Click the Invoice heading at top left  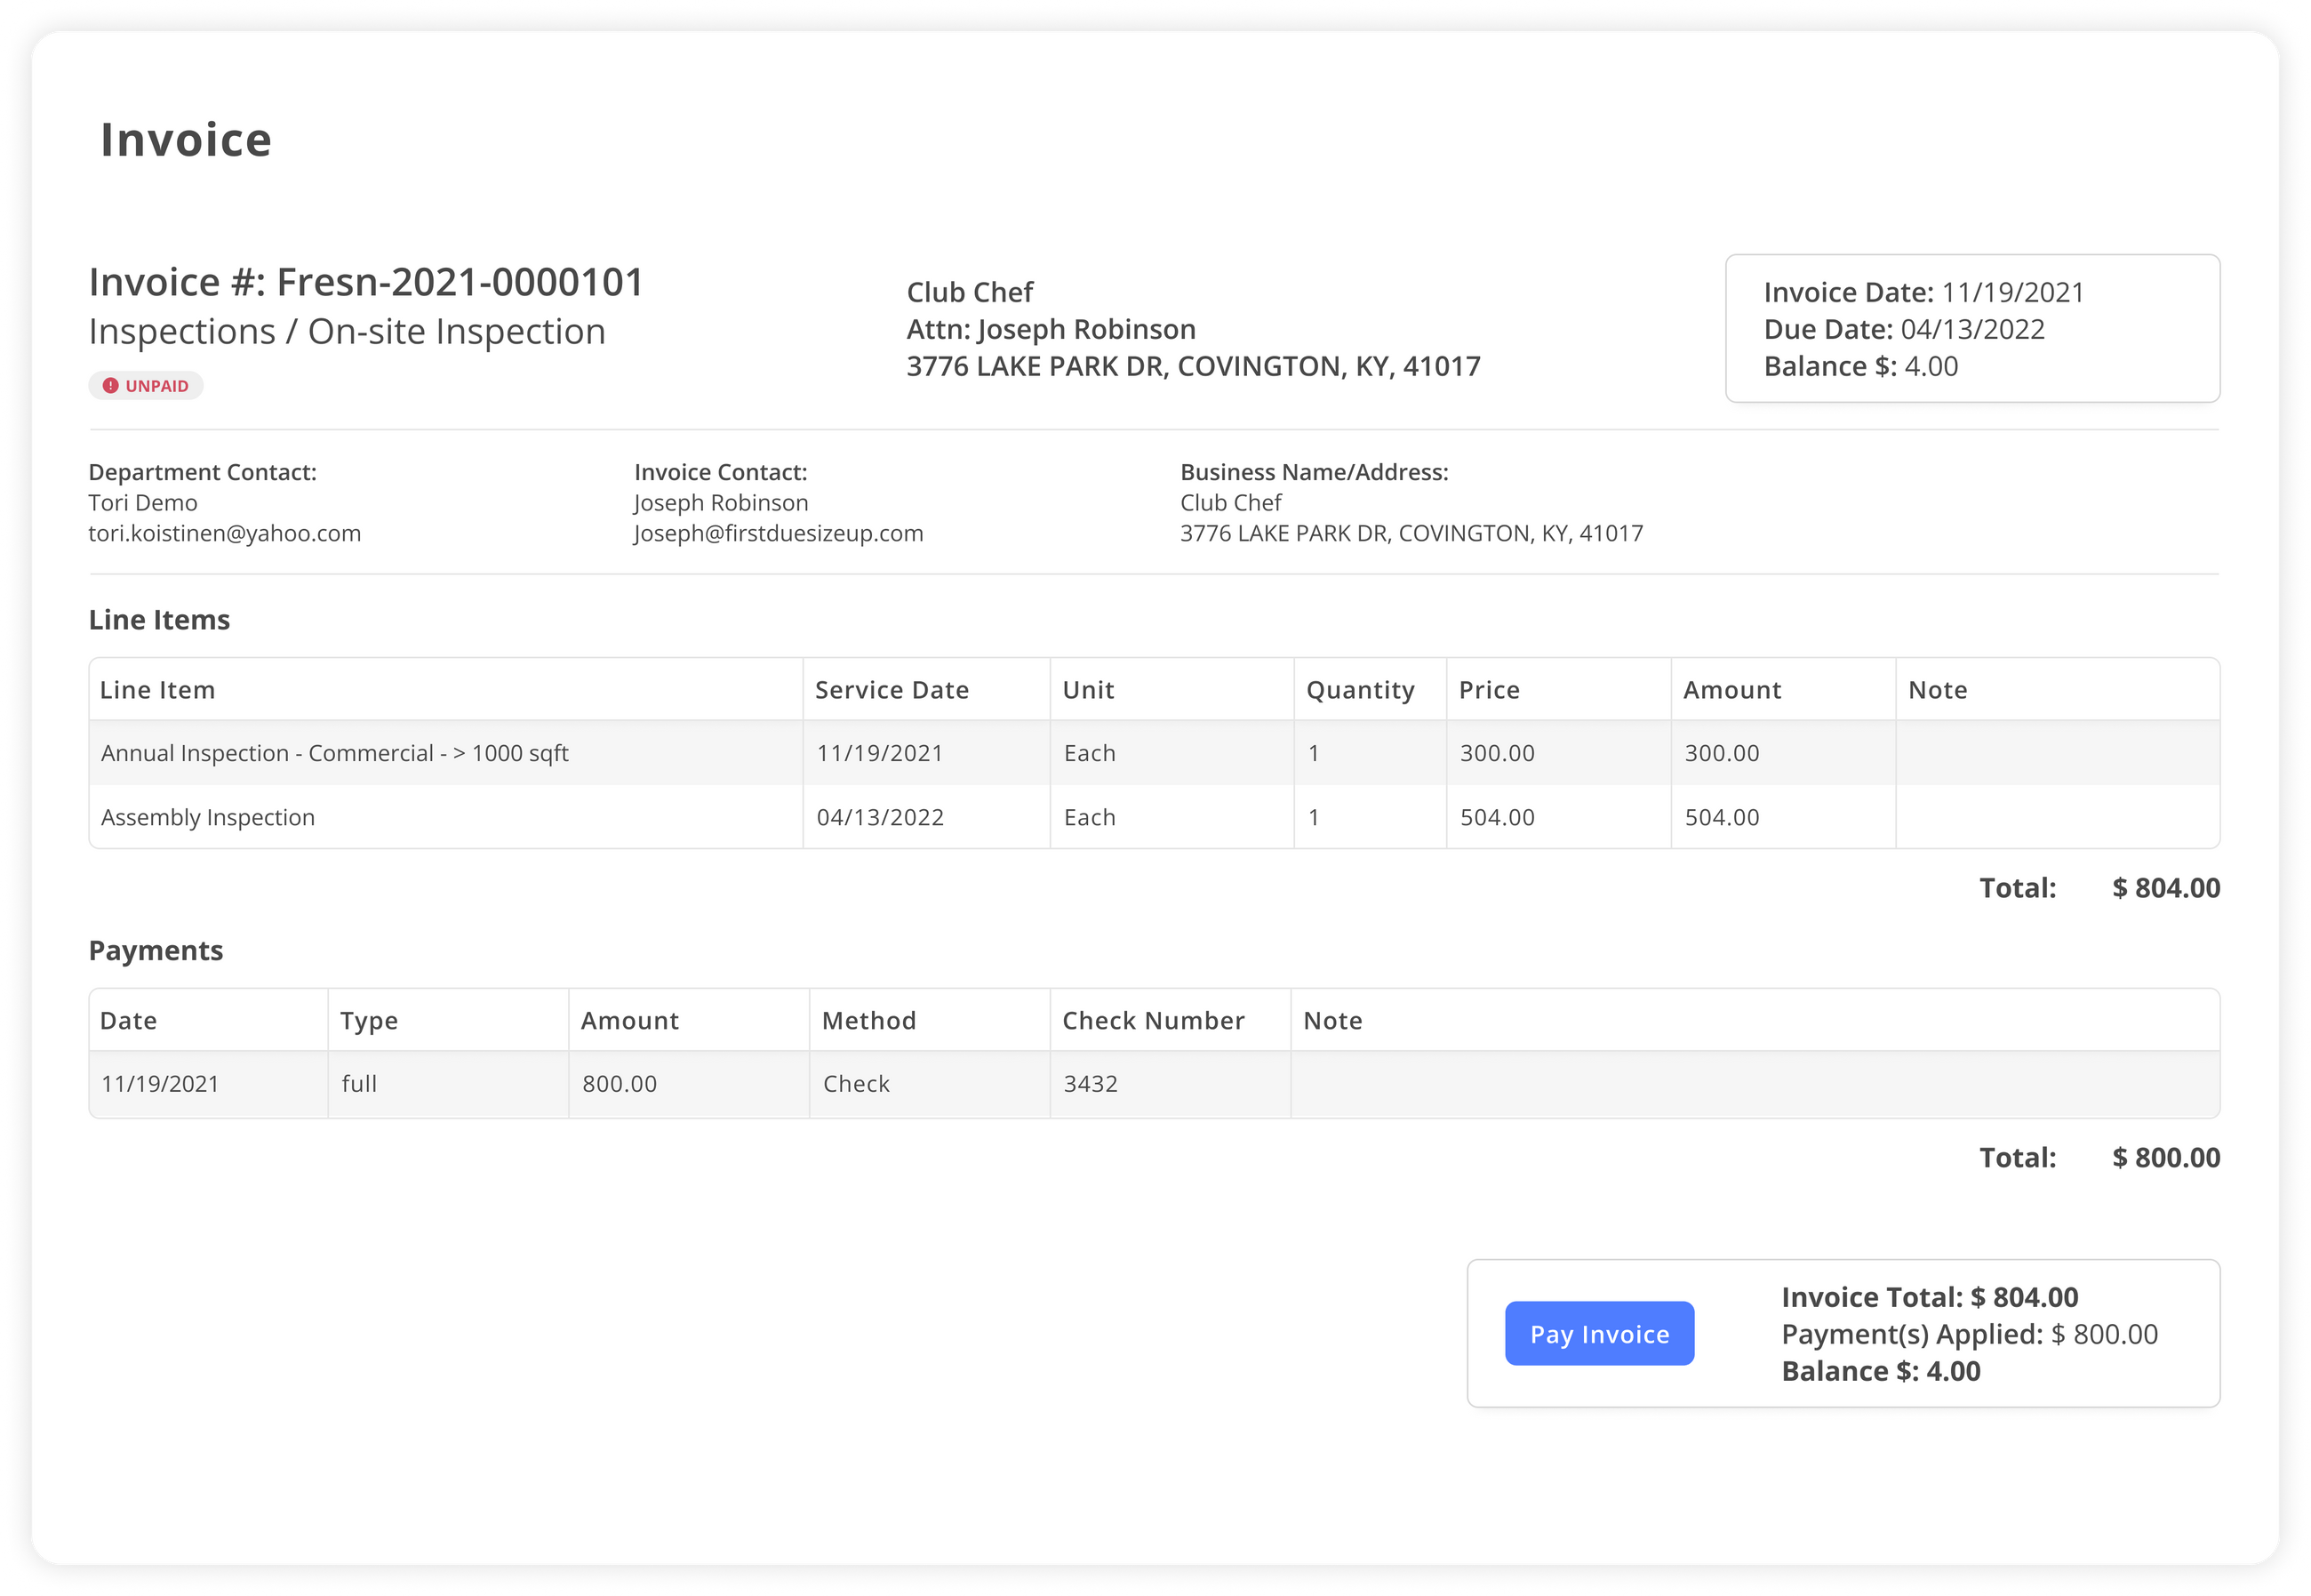coord(185,139)
